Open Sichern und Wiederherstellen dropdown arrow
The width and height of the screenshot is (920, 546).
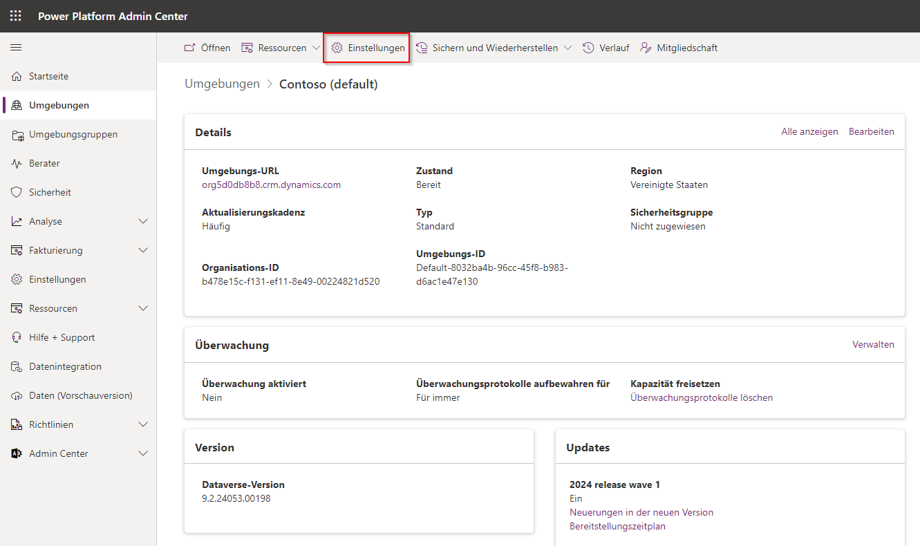(567, 48)
